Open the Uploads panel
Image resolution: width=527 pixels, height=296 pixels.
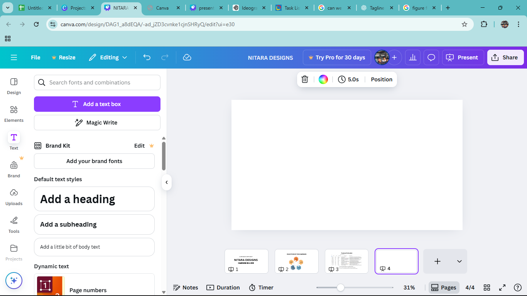14,197
